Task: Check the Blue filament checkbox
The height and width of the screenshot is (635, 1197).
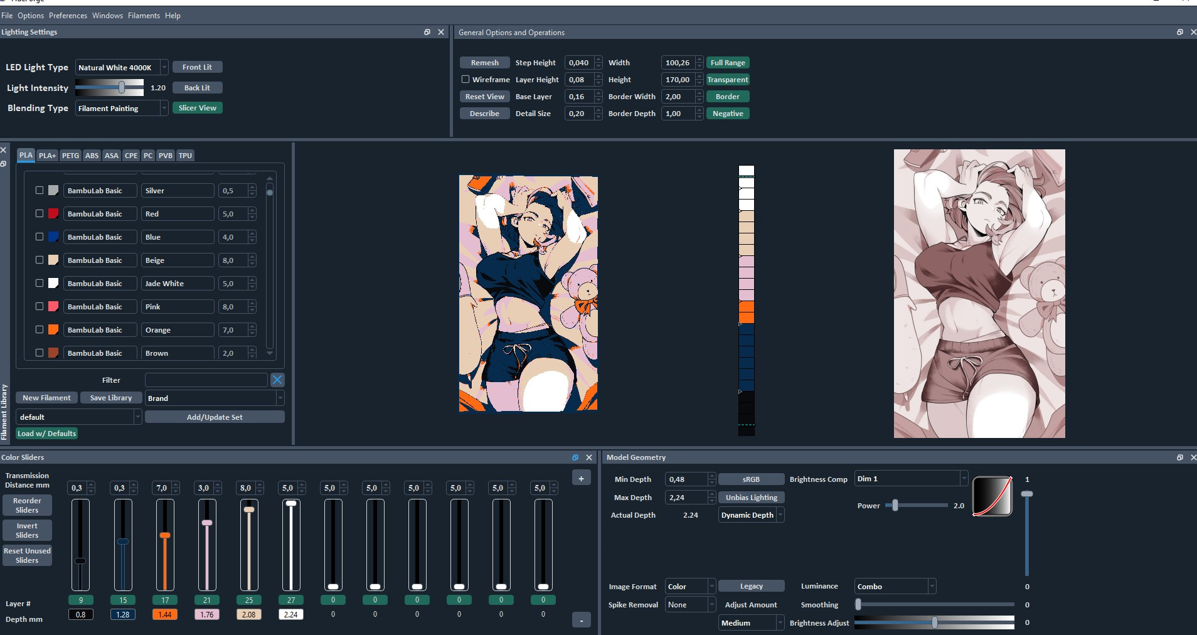Action: 40,237
